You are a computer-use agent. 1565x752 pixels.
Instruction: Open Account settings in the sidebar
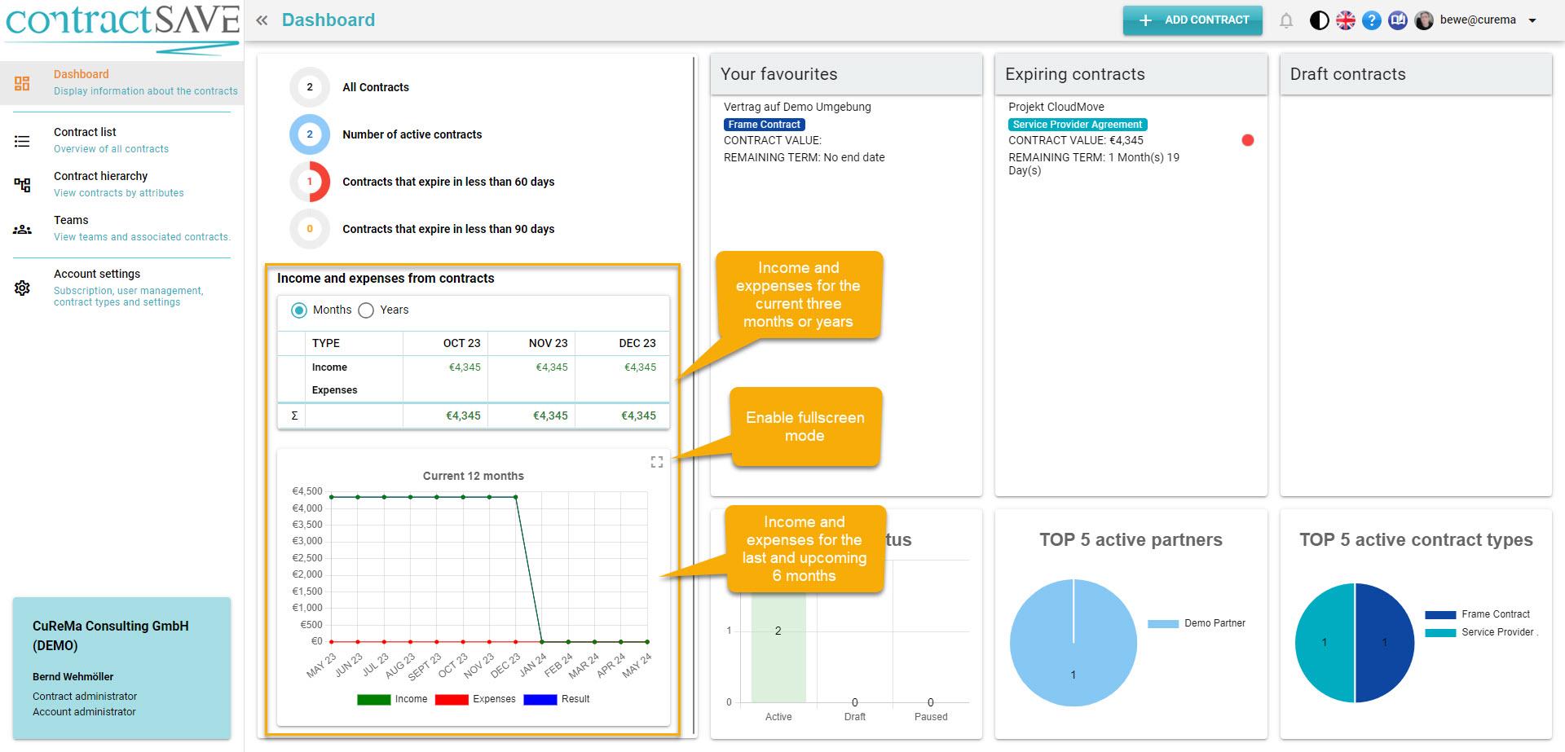pos(122,287)
